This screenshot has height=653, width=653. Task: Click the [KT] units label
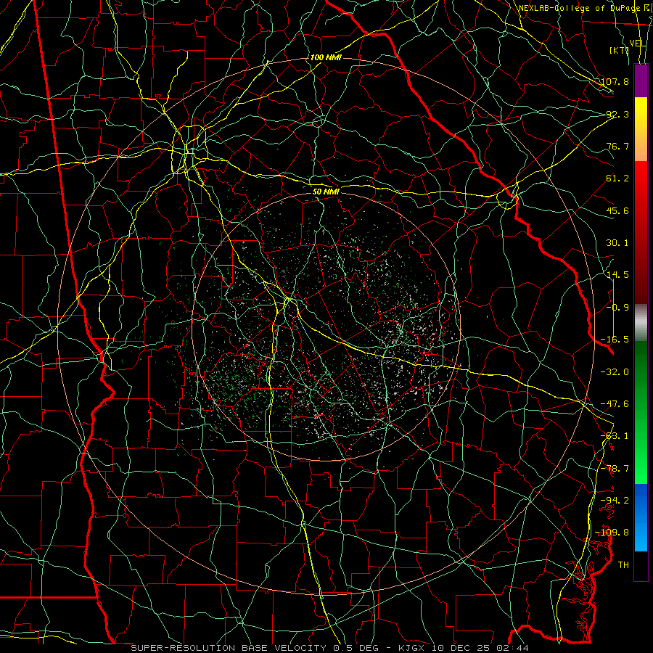pos(619,50)
